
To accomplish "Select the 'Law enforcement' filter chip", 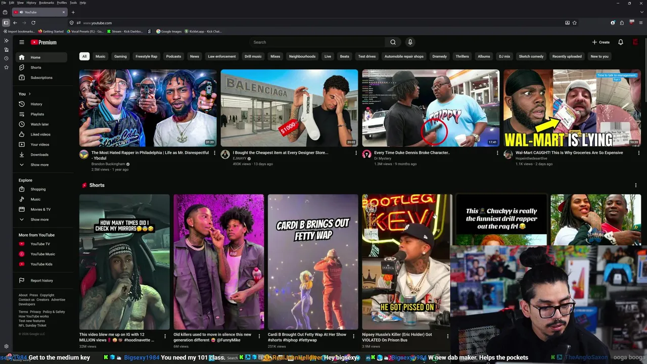I will [222, 56].
